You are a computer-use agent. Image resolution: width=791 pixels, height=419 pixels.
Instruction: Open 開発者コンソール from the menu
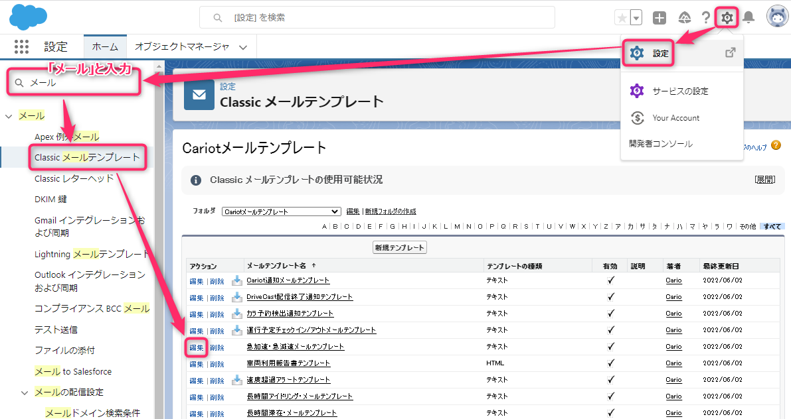click(x=661, y=144)
